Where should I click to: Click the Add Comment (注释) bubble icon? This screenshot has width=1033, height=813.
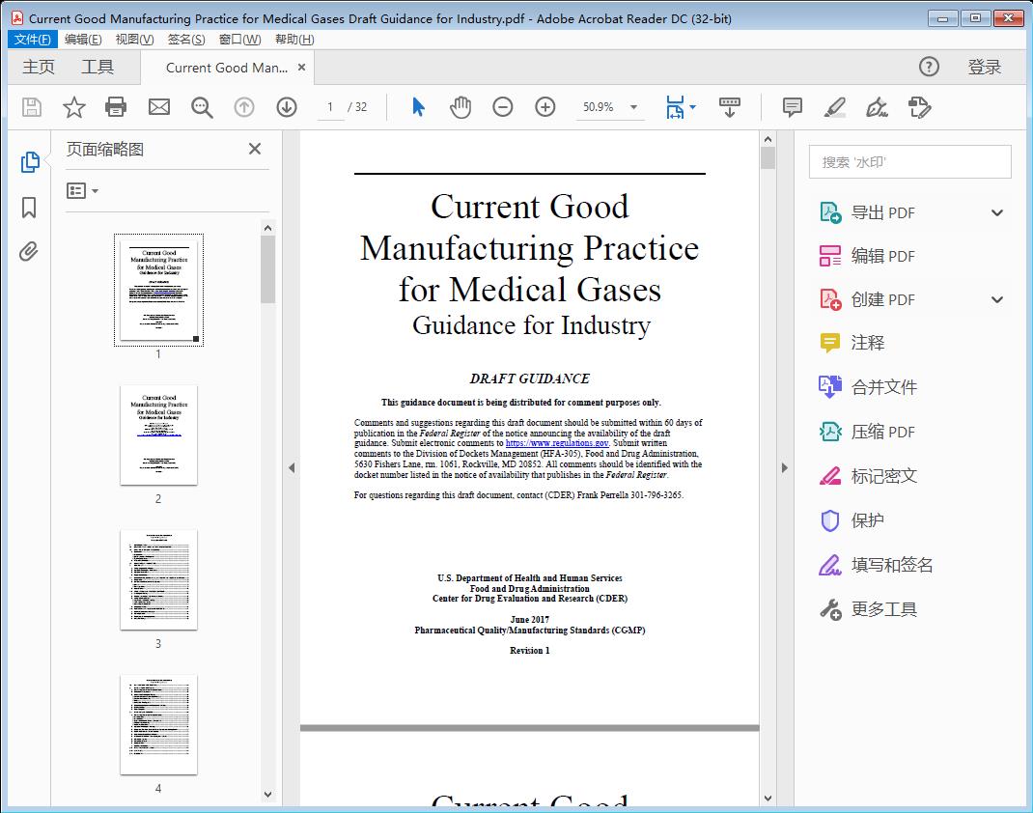click(x=791, y=107)
